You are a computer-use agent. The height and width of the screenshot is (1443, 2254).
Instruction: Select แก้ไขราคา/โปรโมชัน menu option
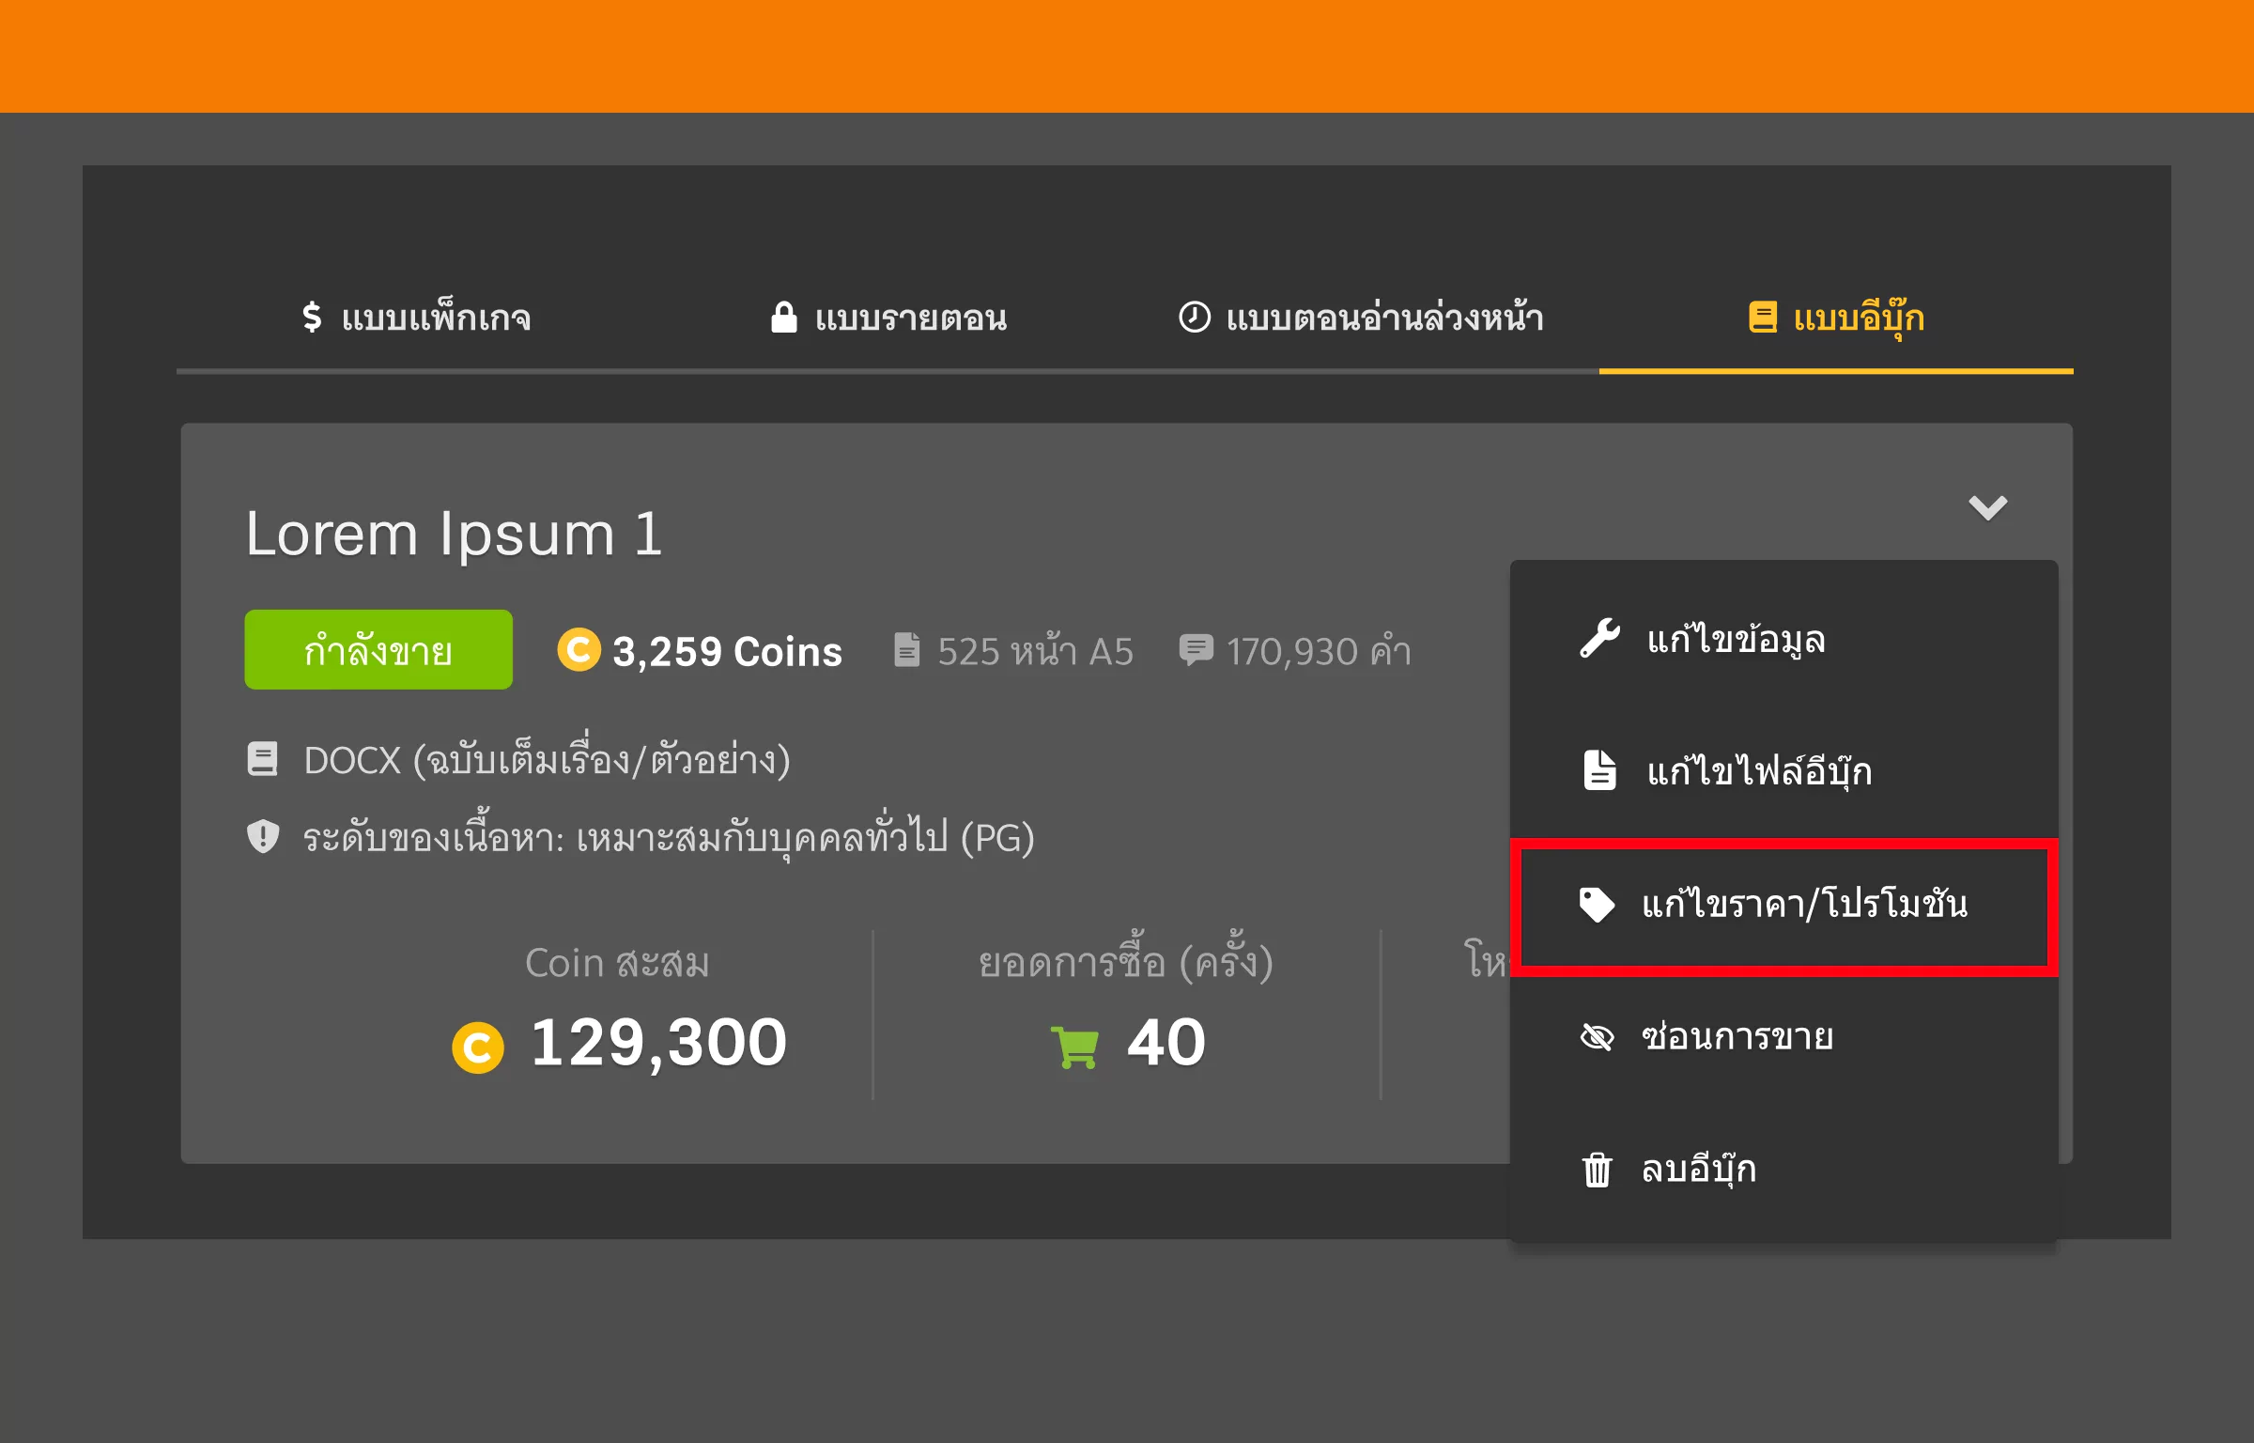1784,905
